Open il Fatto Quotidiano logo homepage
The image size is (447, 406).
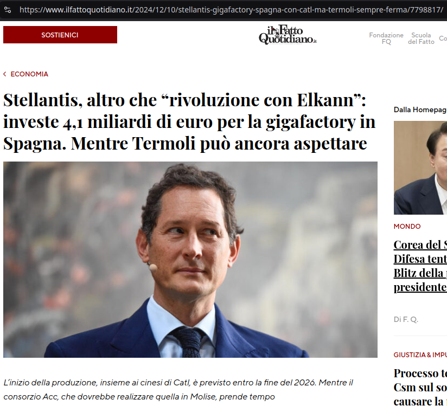[x=288, y=35]
